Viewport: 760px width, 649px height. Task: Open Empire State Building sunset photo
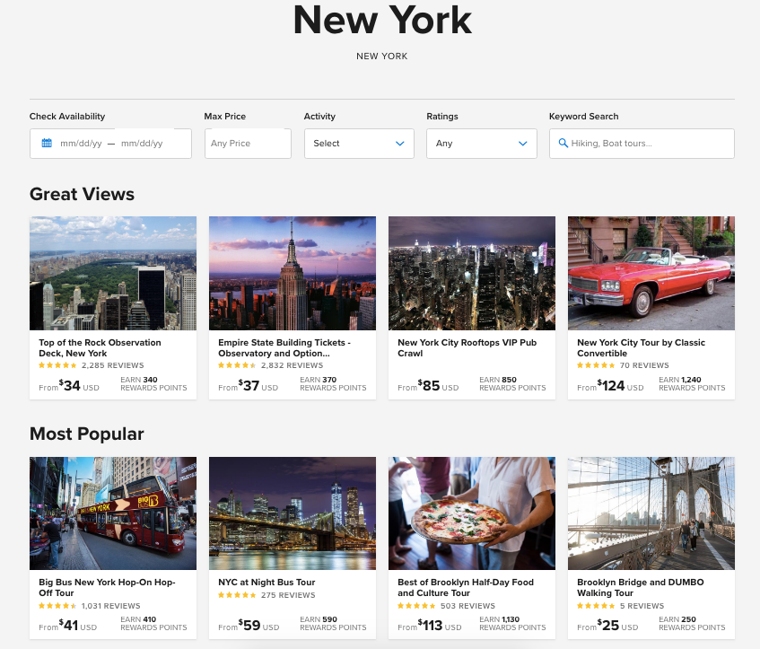point(293,273)
